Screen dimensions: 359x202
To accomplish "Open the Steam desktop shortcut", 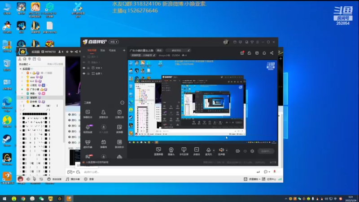I will [x=7, y=141].
